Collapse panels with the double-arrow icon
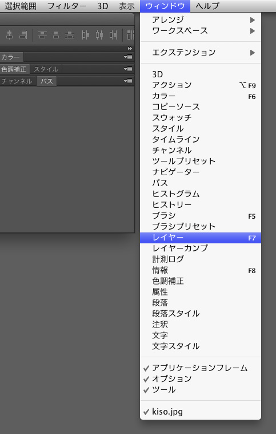This screenshot has height=434, width=276. pyautogui.click(x=130, y=49)
